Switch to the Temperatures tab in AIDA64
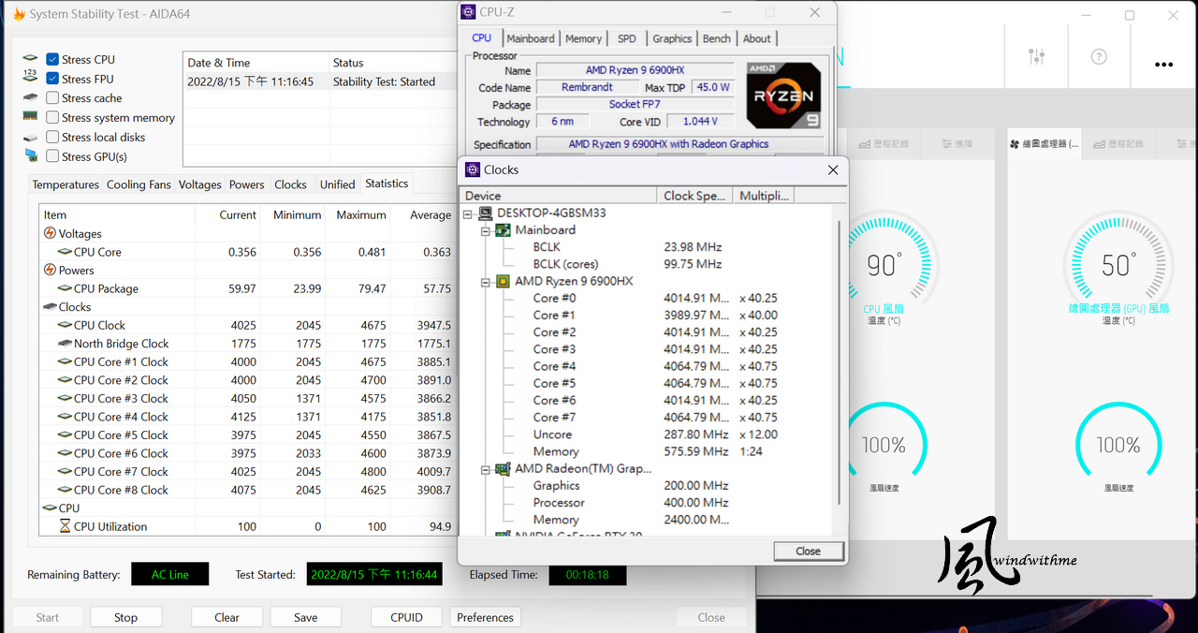1198x633 pixels. pyautogui.click(x=66, y=184)
